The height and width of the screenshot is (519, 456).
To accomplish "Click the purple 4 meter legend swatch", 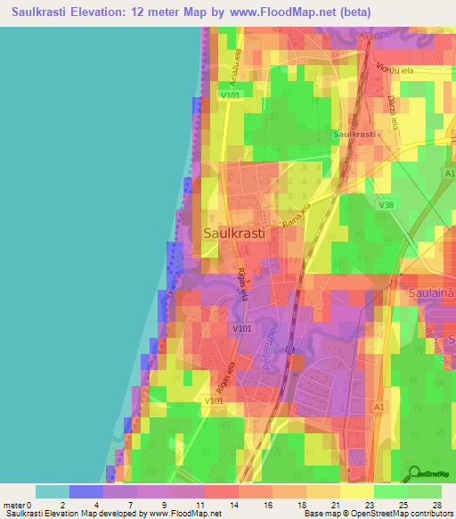I will [120, 491].
